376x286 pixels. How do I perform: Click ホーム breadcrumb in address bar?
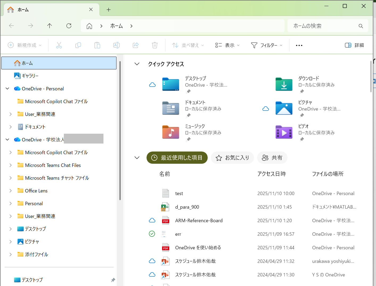coord(116,26)
